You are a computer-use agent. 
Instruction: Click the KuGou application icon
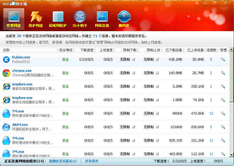coord(6,60)
